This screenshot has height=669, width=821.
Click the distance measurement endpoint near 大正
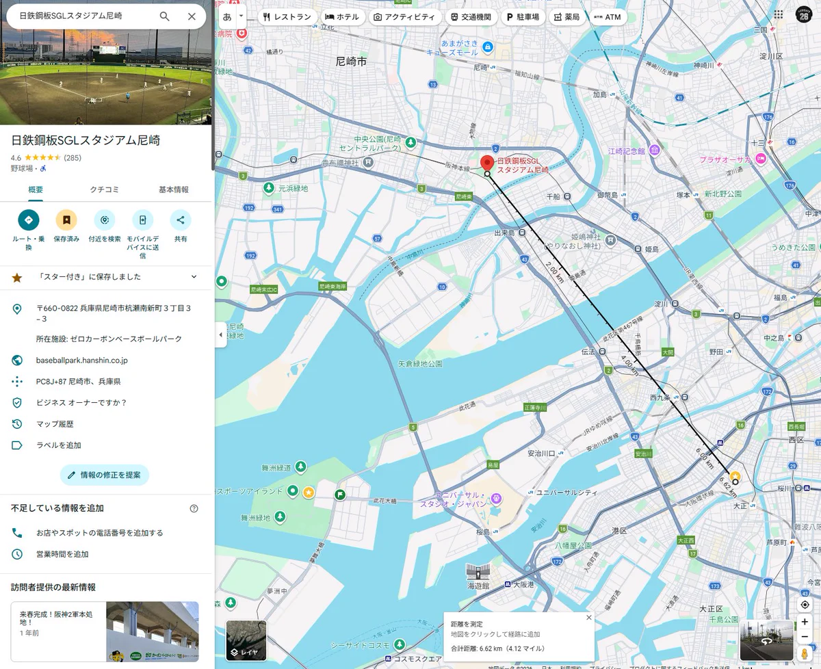tap(735, 482)
